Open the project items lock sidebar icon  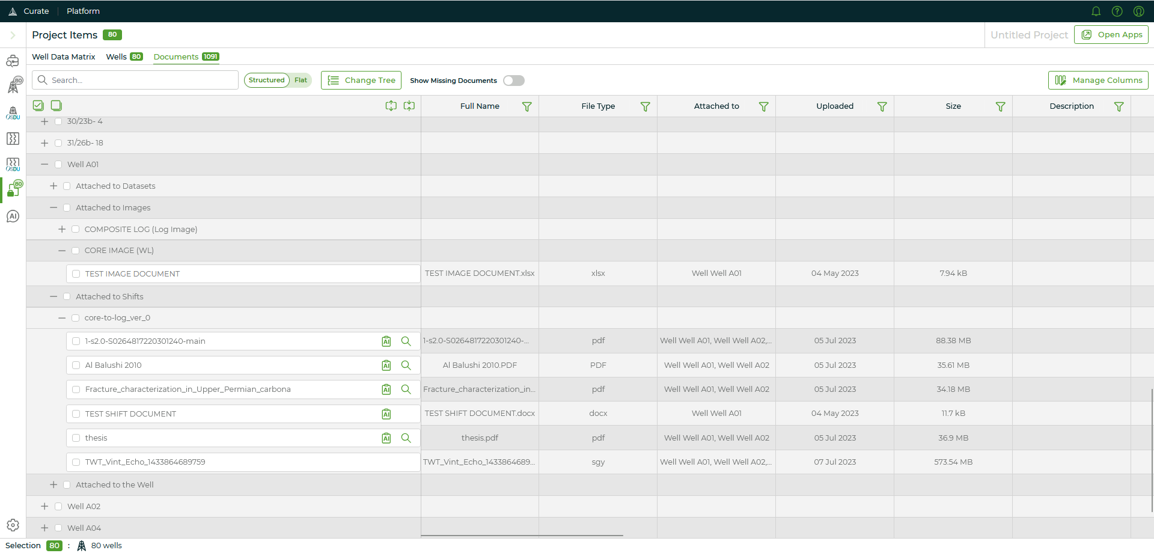tap(14, 189)
